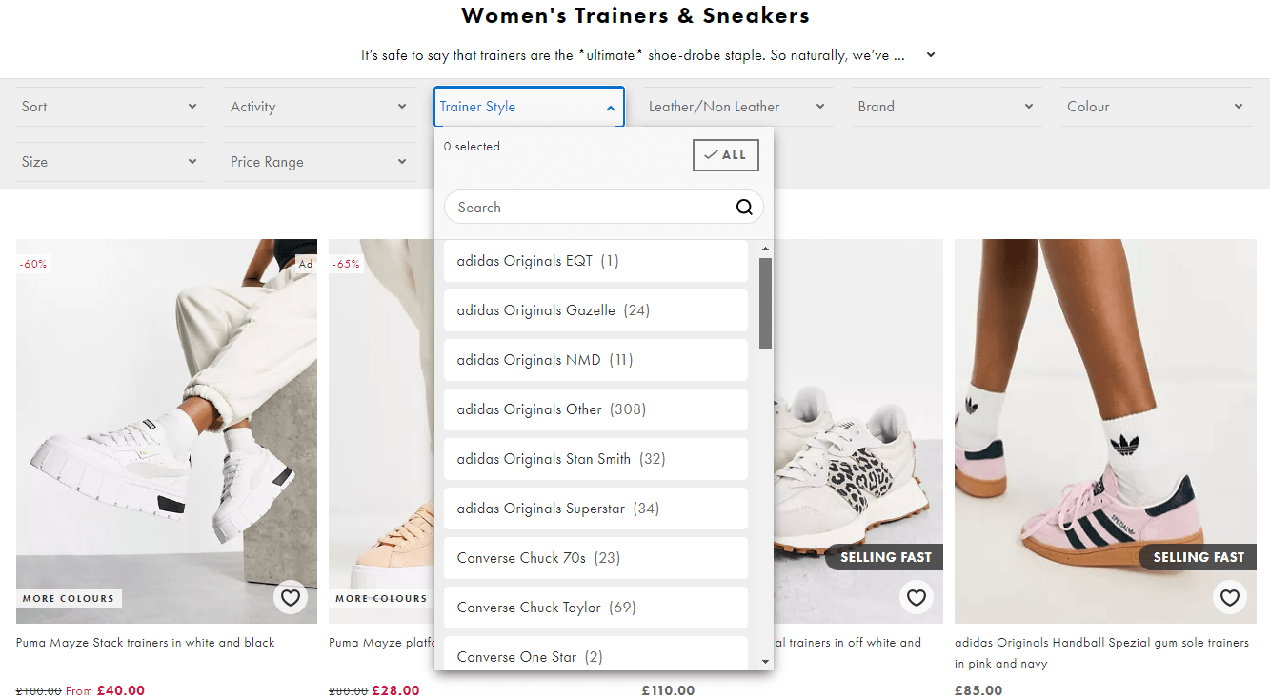Select Converse Chuck Taylor filter option
This screenshot has width=1270, height=698.
[x=595, y=608]
